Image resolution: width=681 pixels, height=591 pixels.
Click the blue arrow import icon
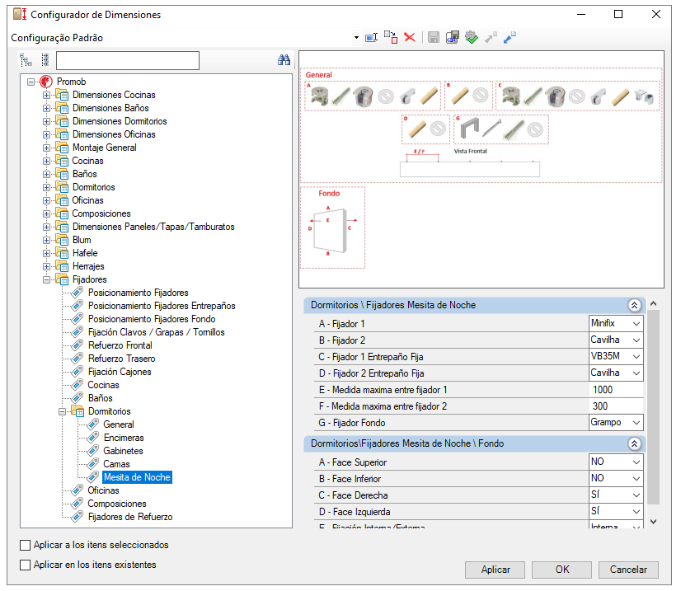[x=510, y=38]
